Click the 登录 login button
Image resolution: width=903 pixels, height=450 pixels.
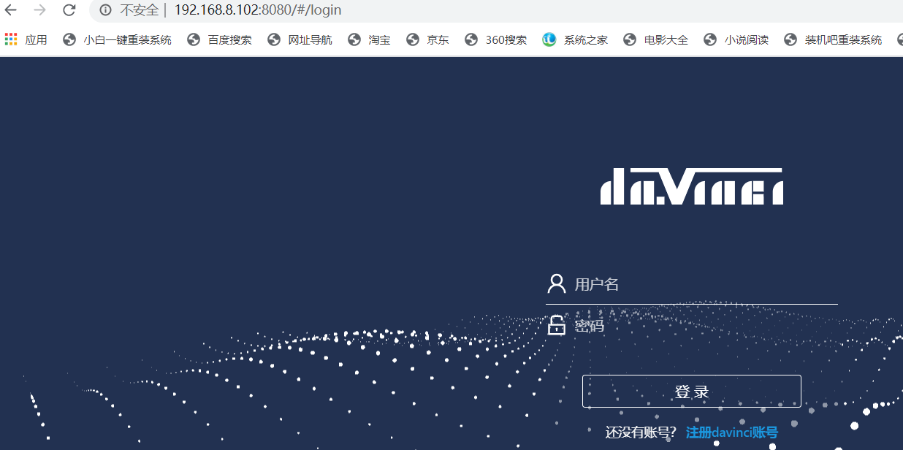click(x=692, y=392)
